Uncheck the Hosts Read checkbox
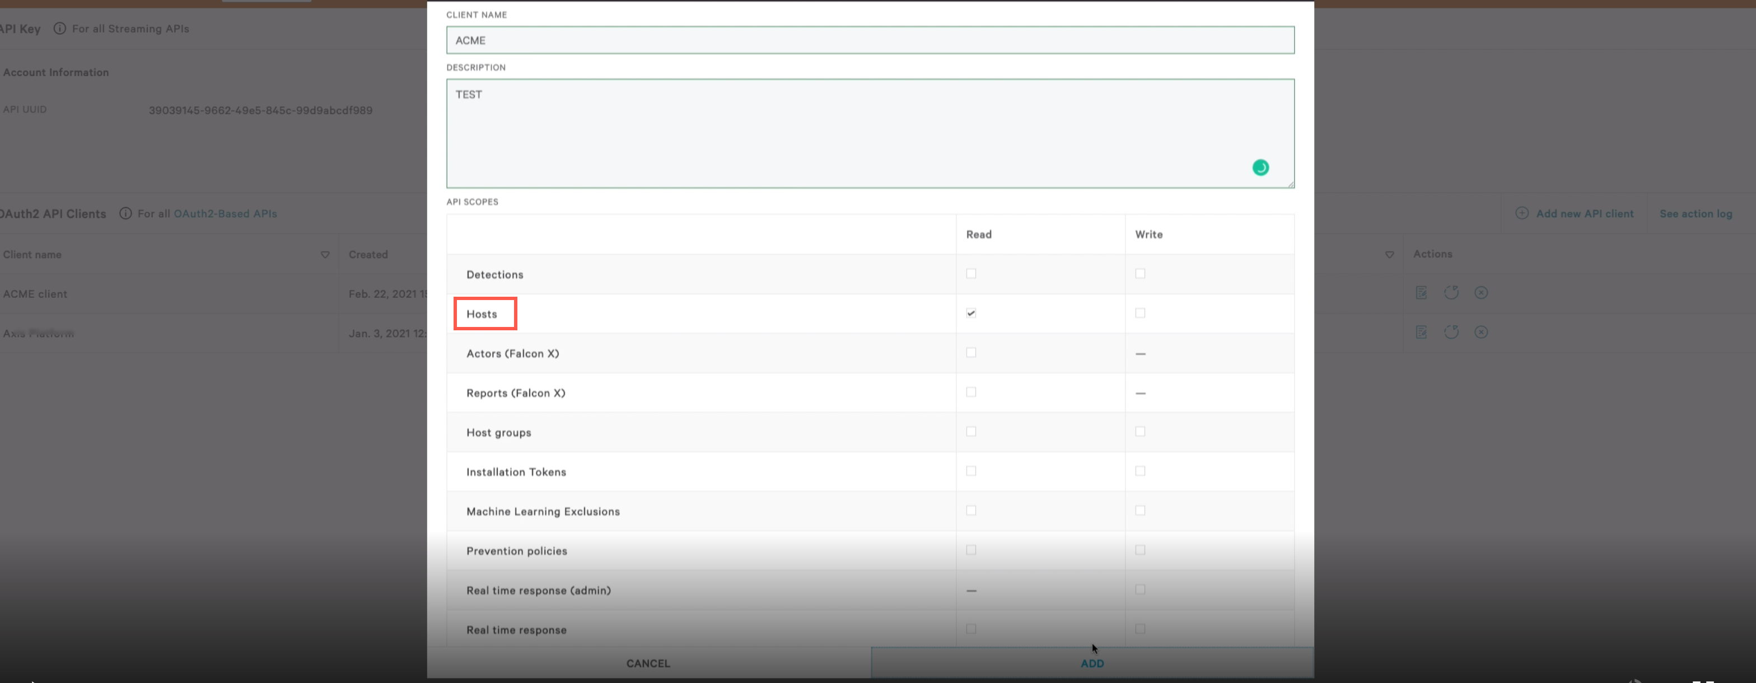 pyautogui.click(x=971, y=314)
